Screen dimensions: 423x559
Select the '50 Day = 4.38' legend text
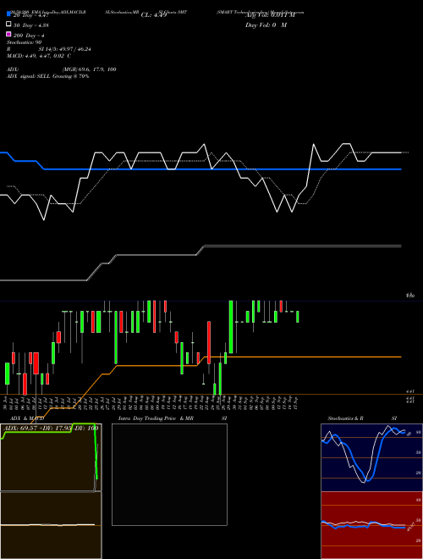click(x=31, y=25)
